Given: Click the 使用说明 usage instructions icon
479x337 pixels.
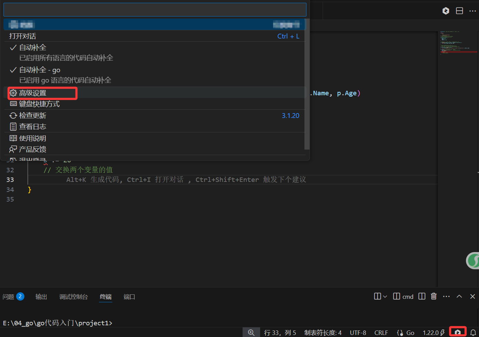Looking at the screenshot, I should point(13,138).
